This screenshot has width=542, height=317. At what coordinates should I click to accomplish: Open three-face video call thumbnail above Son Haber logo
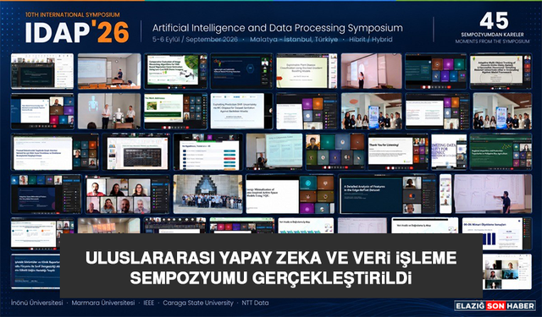507,272
